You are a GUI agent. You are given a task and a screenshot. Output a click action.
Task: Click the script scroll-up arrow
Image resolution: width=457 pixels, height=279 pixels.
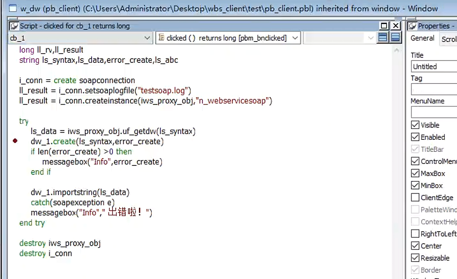[396, 50]
